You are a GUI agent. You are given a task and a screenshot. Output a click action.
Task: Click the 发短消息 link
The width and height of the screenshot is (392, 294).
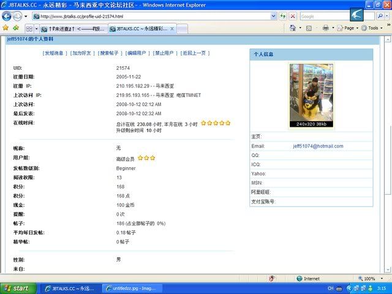(x=53, y=53)
